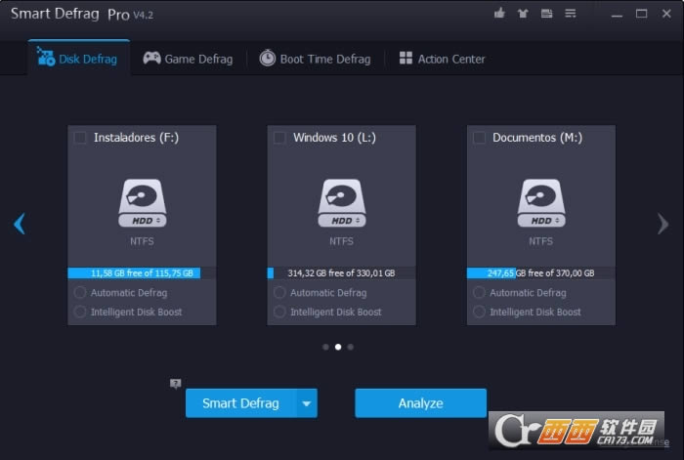Go to next disks with right arrow
Screen dimensions: 684x460
(663, 224)
